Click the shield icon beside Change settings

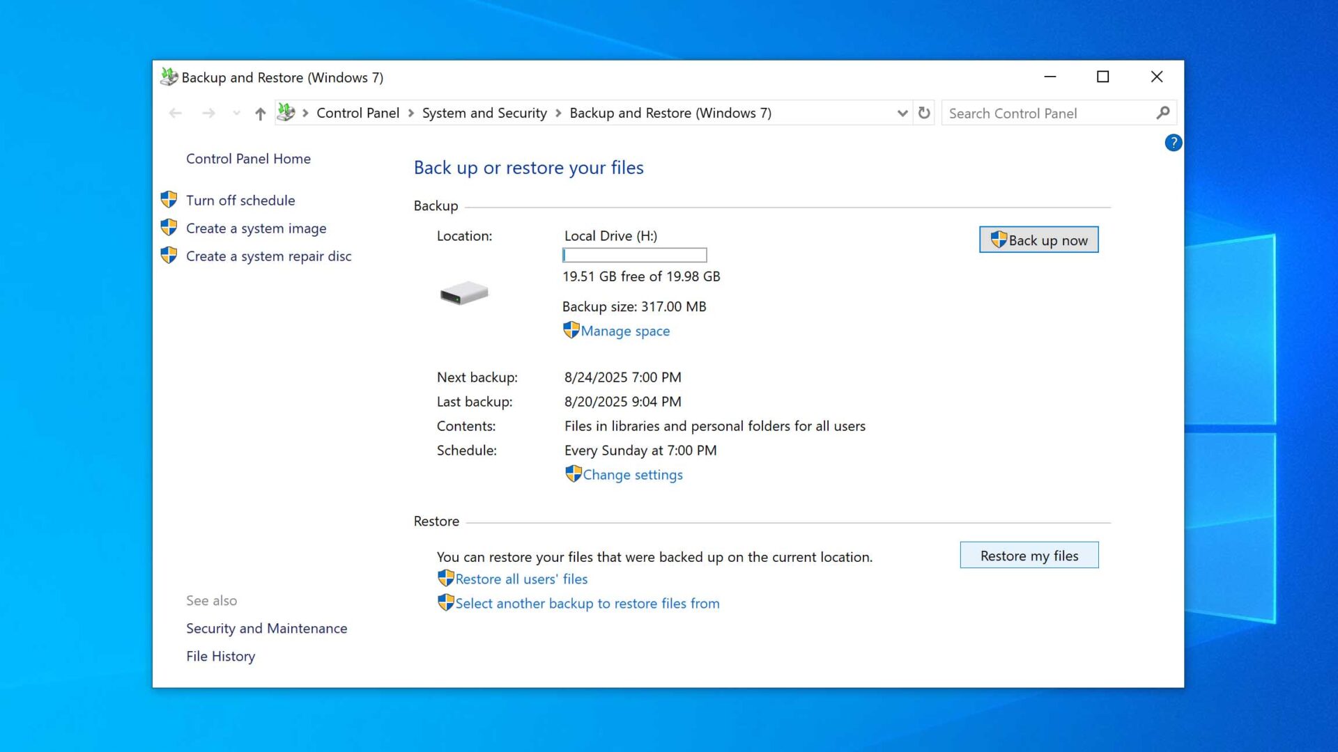[x=573, y=473]
